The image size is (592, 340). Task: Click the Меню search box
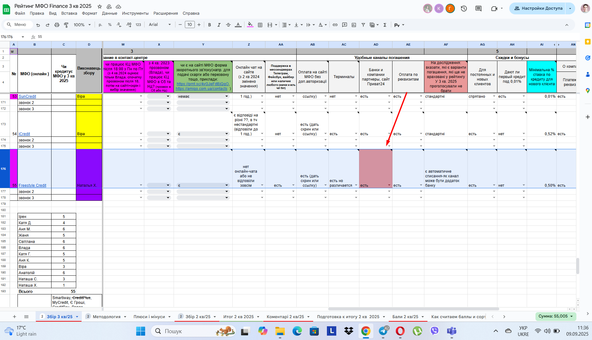18,25
